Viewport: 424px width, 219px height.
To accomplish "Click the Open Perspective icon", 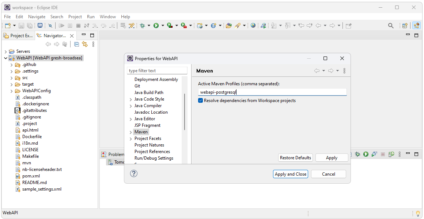I will (405, 26).
